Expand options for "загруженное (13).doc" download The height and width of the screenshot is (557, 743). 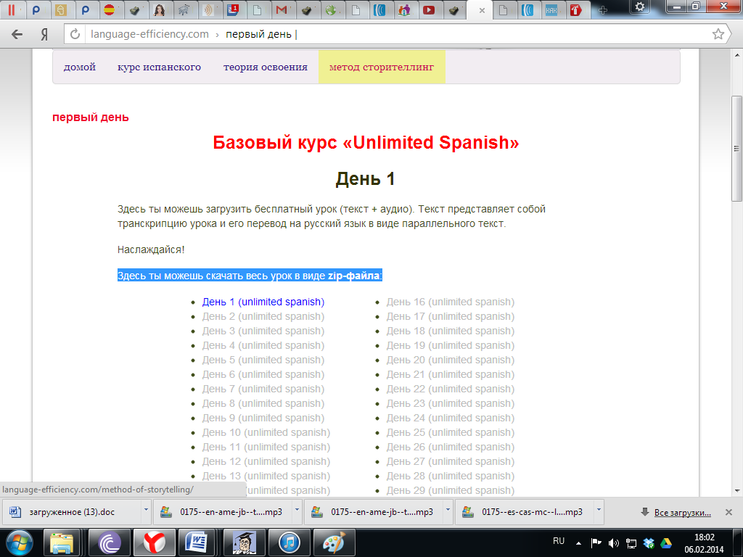point(146,511)
